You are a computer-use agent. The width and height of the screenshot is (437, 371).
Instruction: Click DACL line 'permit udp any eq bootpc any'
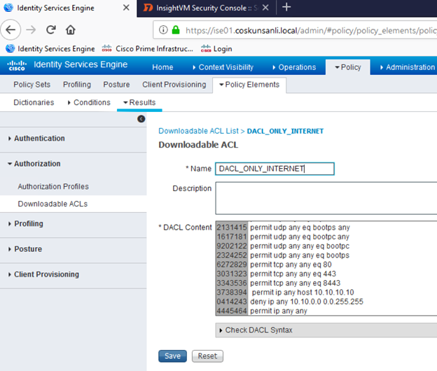[300, 237]
